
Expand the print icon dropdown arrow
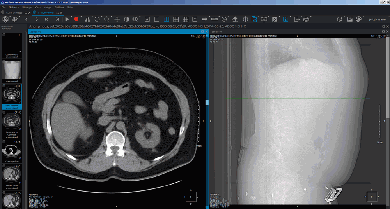[311, 17]
